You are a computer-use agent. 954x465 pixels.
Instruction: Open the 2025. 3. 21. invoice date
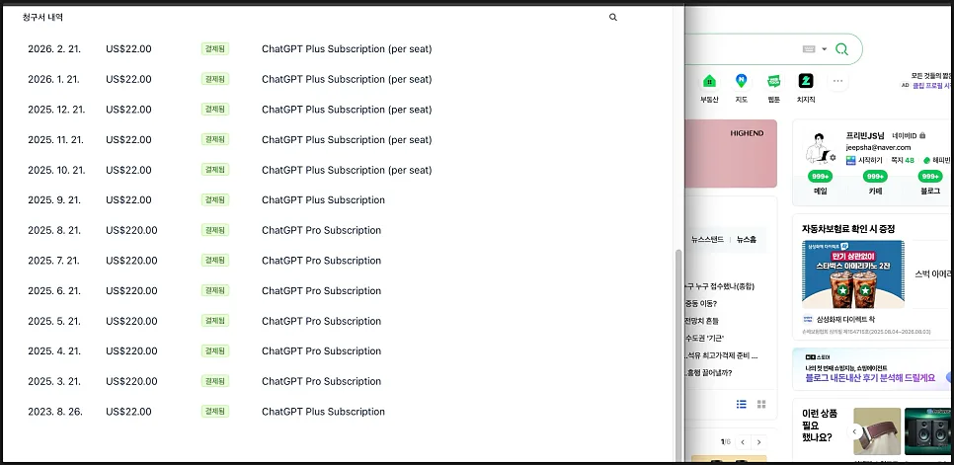54,382
